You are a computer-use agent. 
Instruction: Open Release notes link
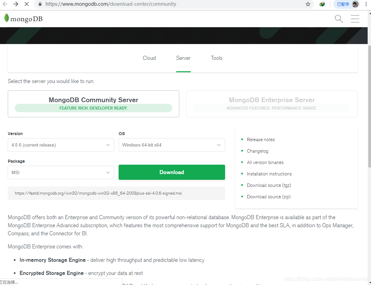tap(261, 140)
